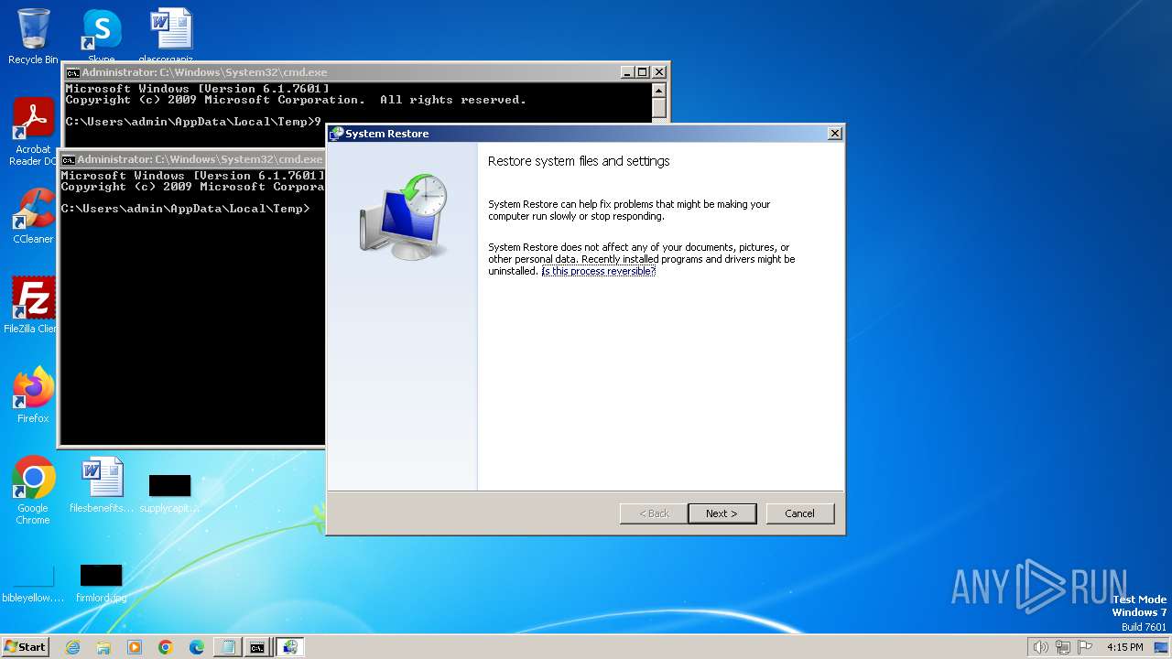This screenshot has height=659, width=1172.
Task: Switch to cmd.exe taskbar button
Action: pyautogui.click(x=258, y=647)
